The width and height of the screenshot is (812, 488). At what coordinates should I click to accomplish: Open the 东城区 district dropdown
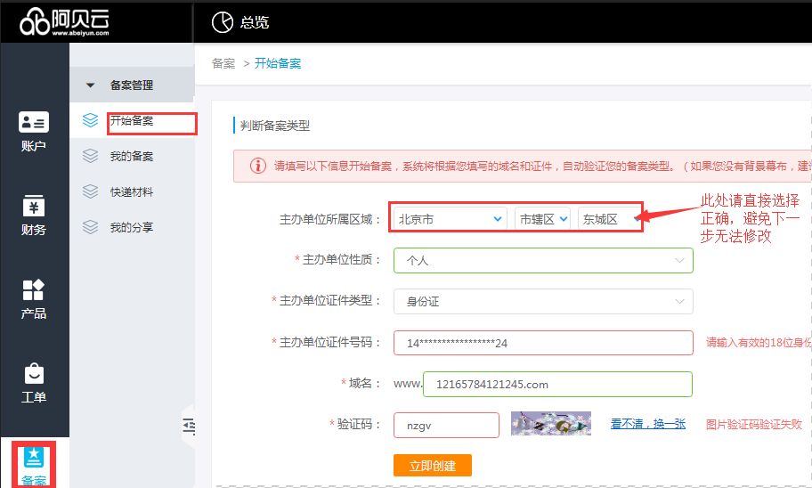(x=610, y=218)
